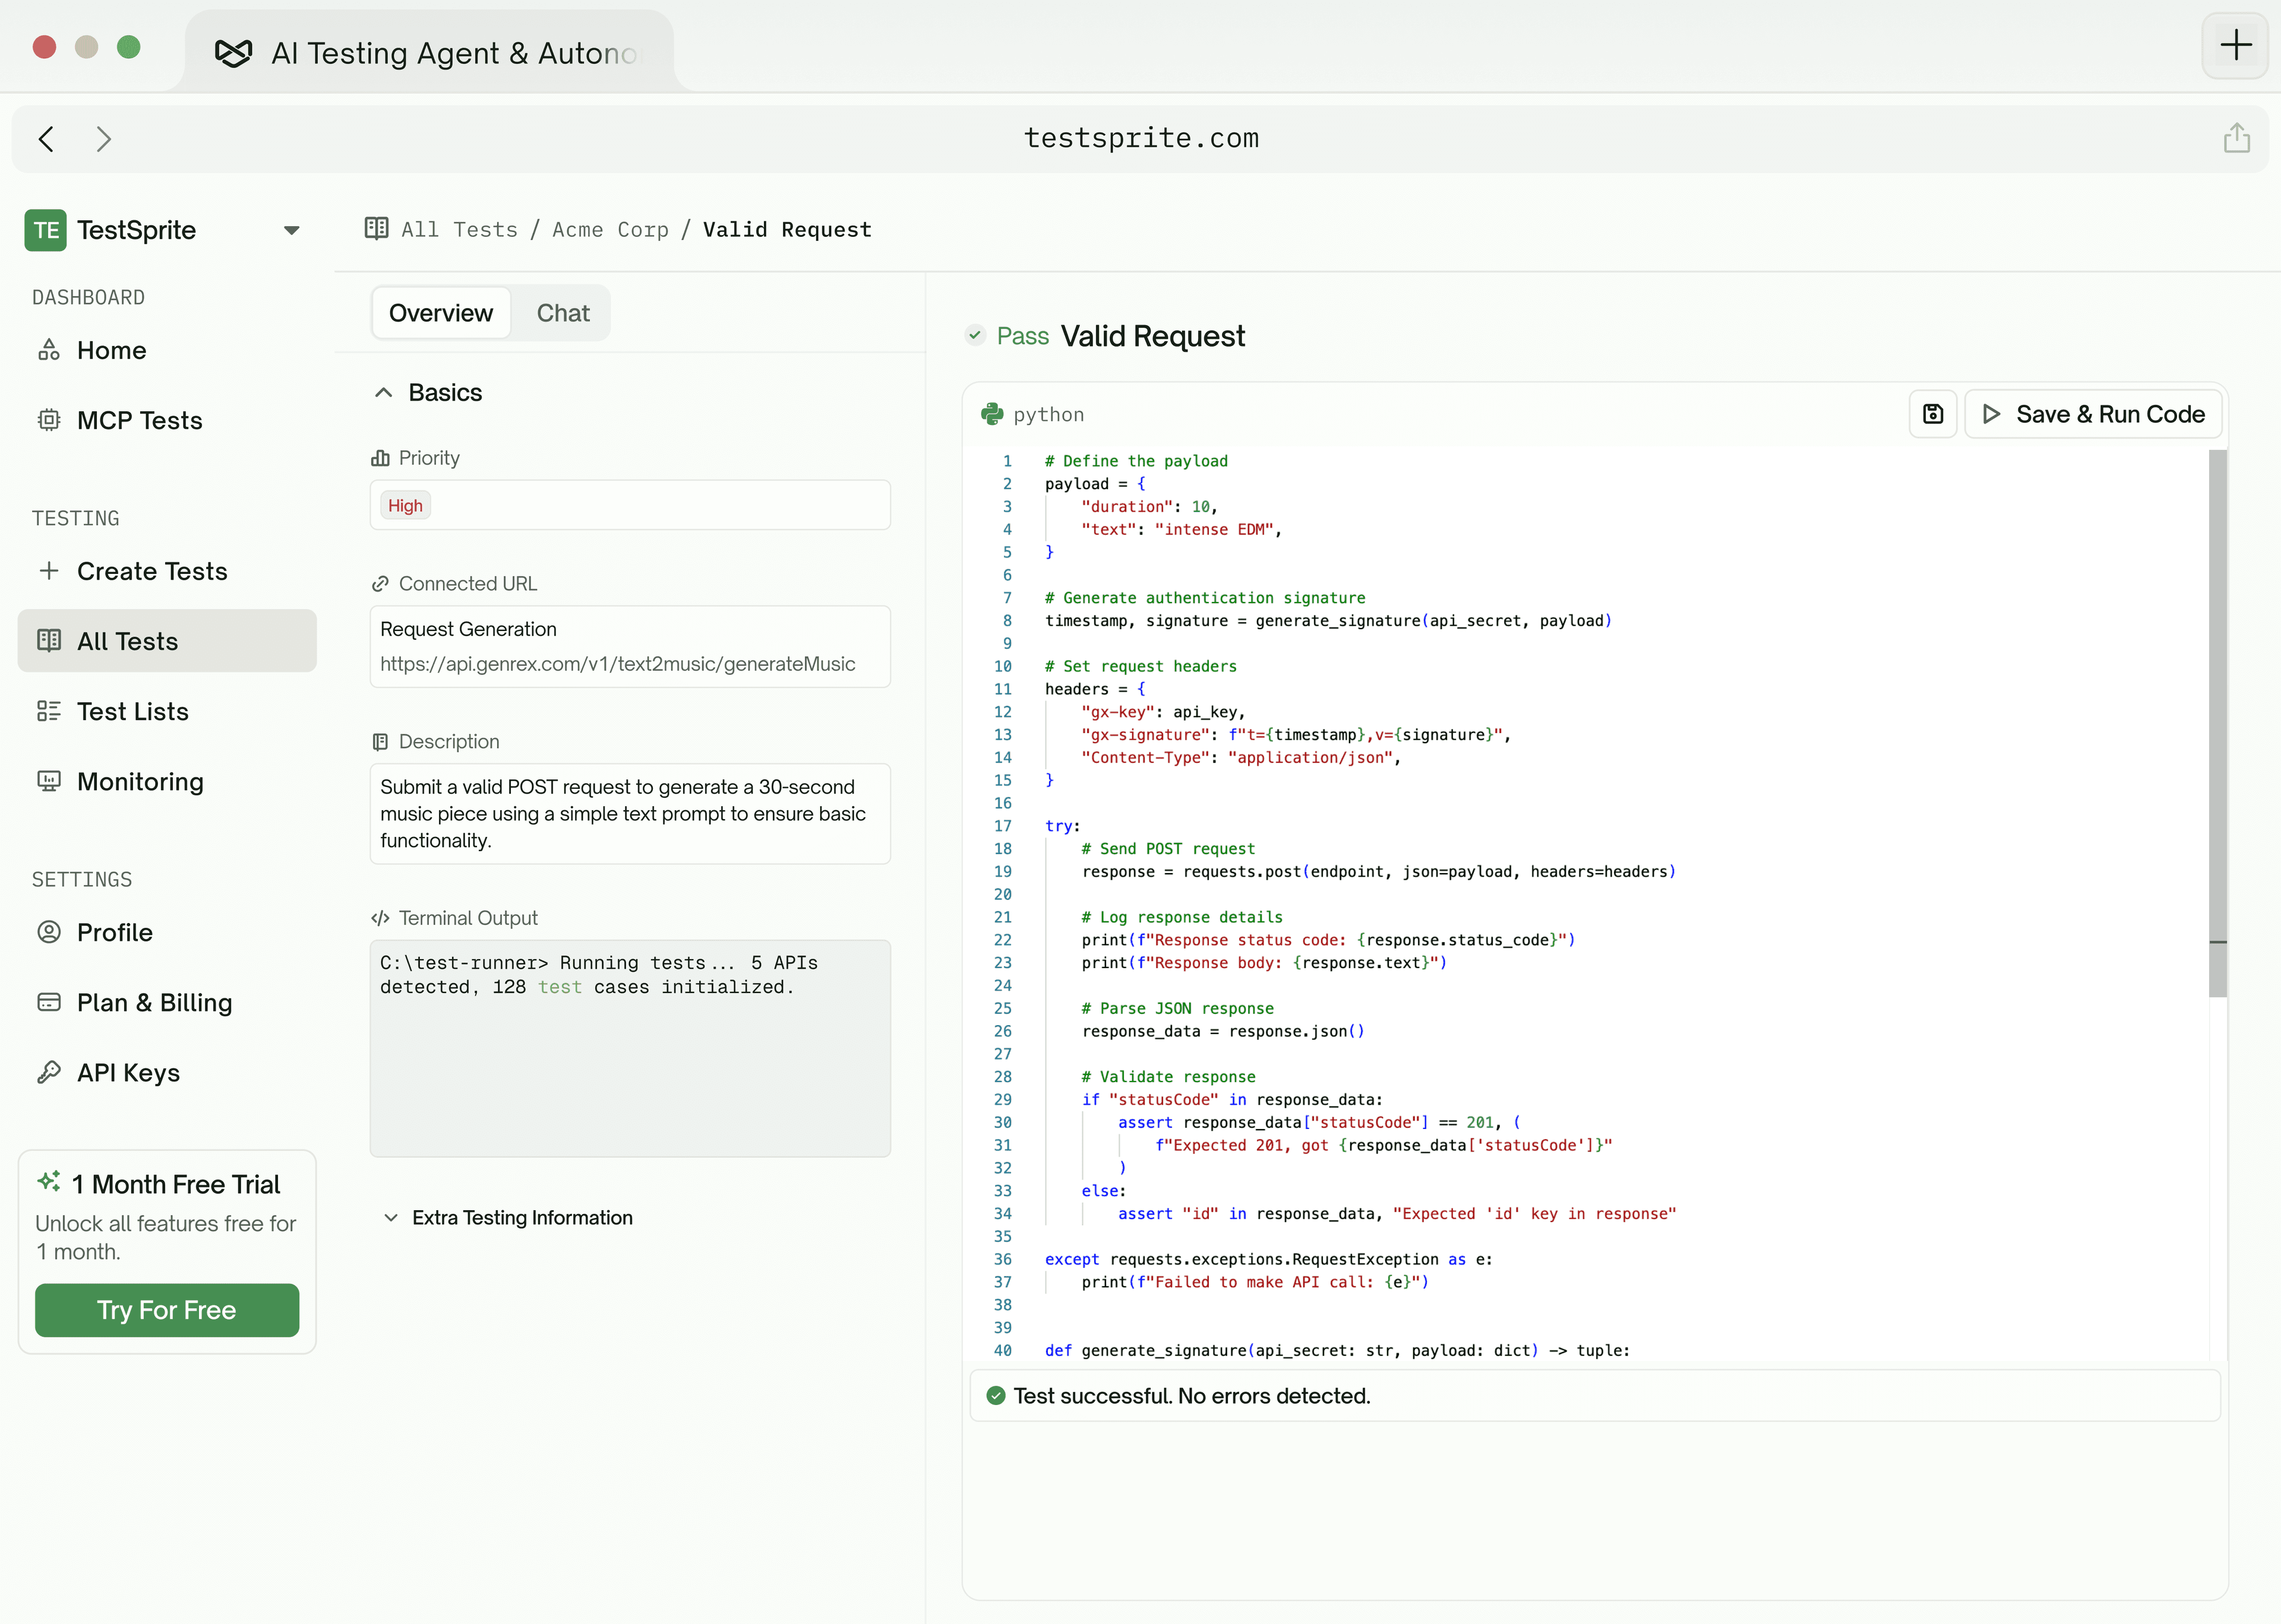Click code line 1 '# Define the payload'
The width and height of the screenshot is (2281, 1624).
tap(1136, 461)
